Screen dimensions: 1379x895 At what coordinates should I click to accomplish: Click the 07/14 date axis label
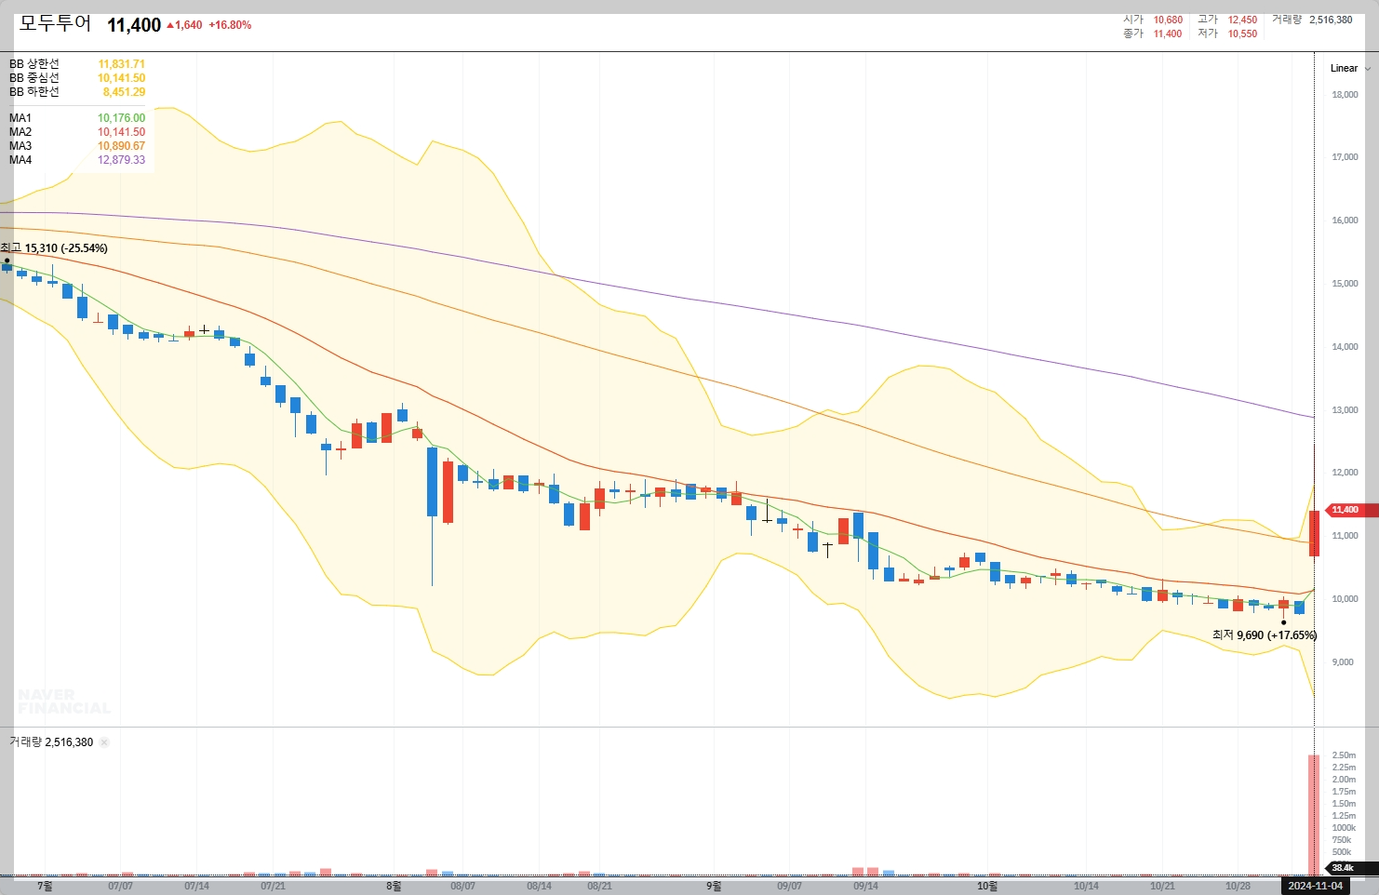coord(196,886)
